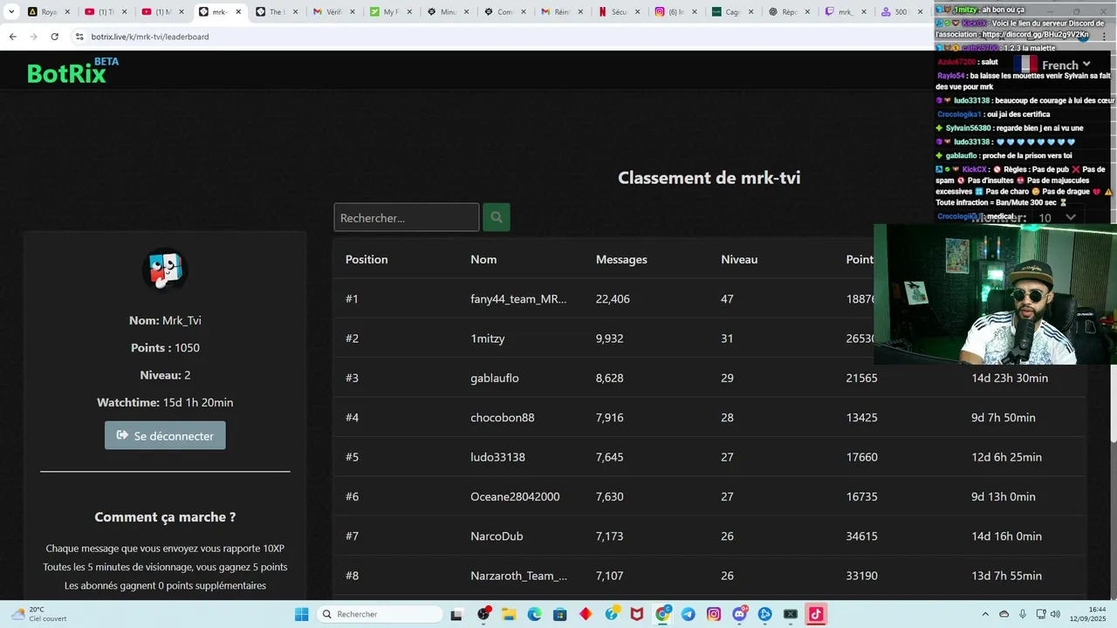Open Discord from the taskbar
The image size is (1117, 628).
coord(740,614)
